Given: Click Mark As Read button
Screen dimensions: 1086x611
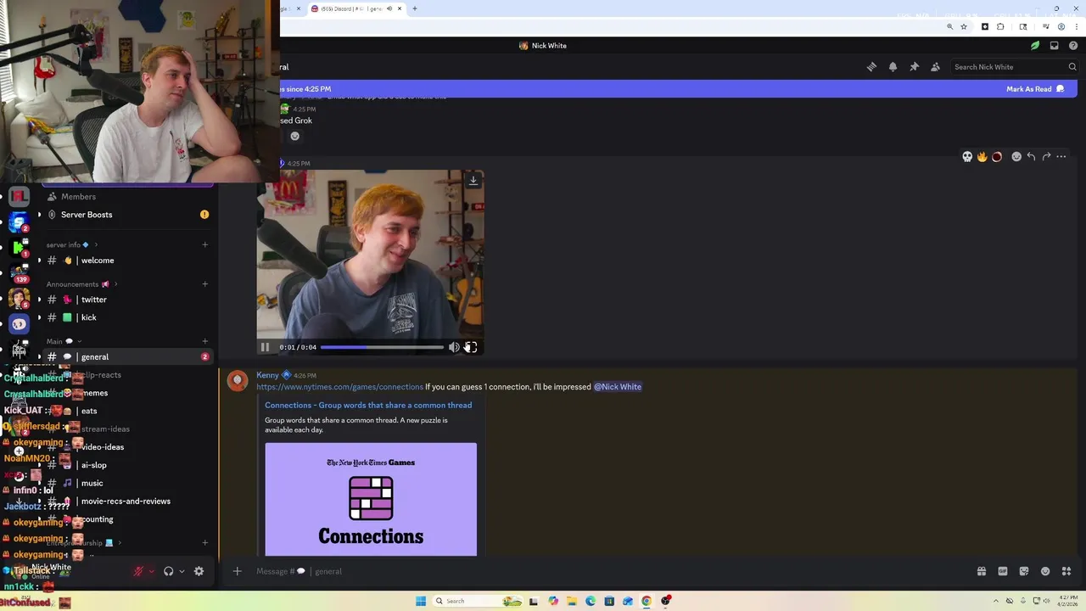Looking at the screenshot, I should tap(1035, 89).
